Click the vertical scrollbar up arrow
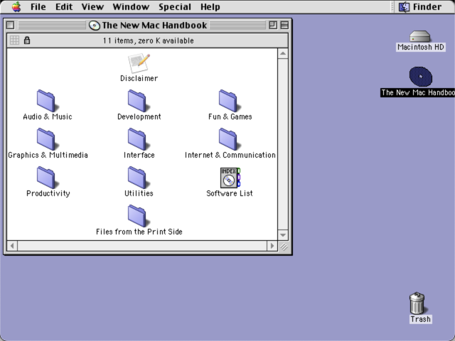The width and height of the screenshot is (455, 341). tap(283, 54)
